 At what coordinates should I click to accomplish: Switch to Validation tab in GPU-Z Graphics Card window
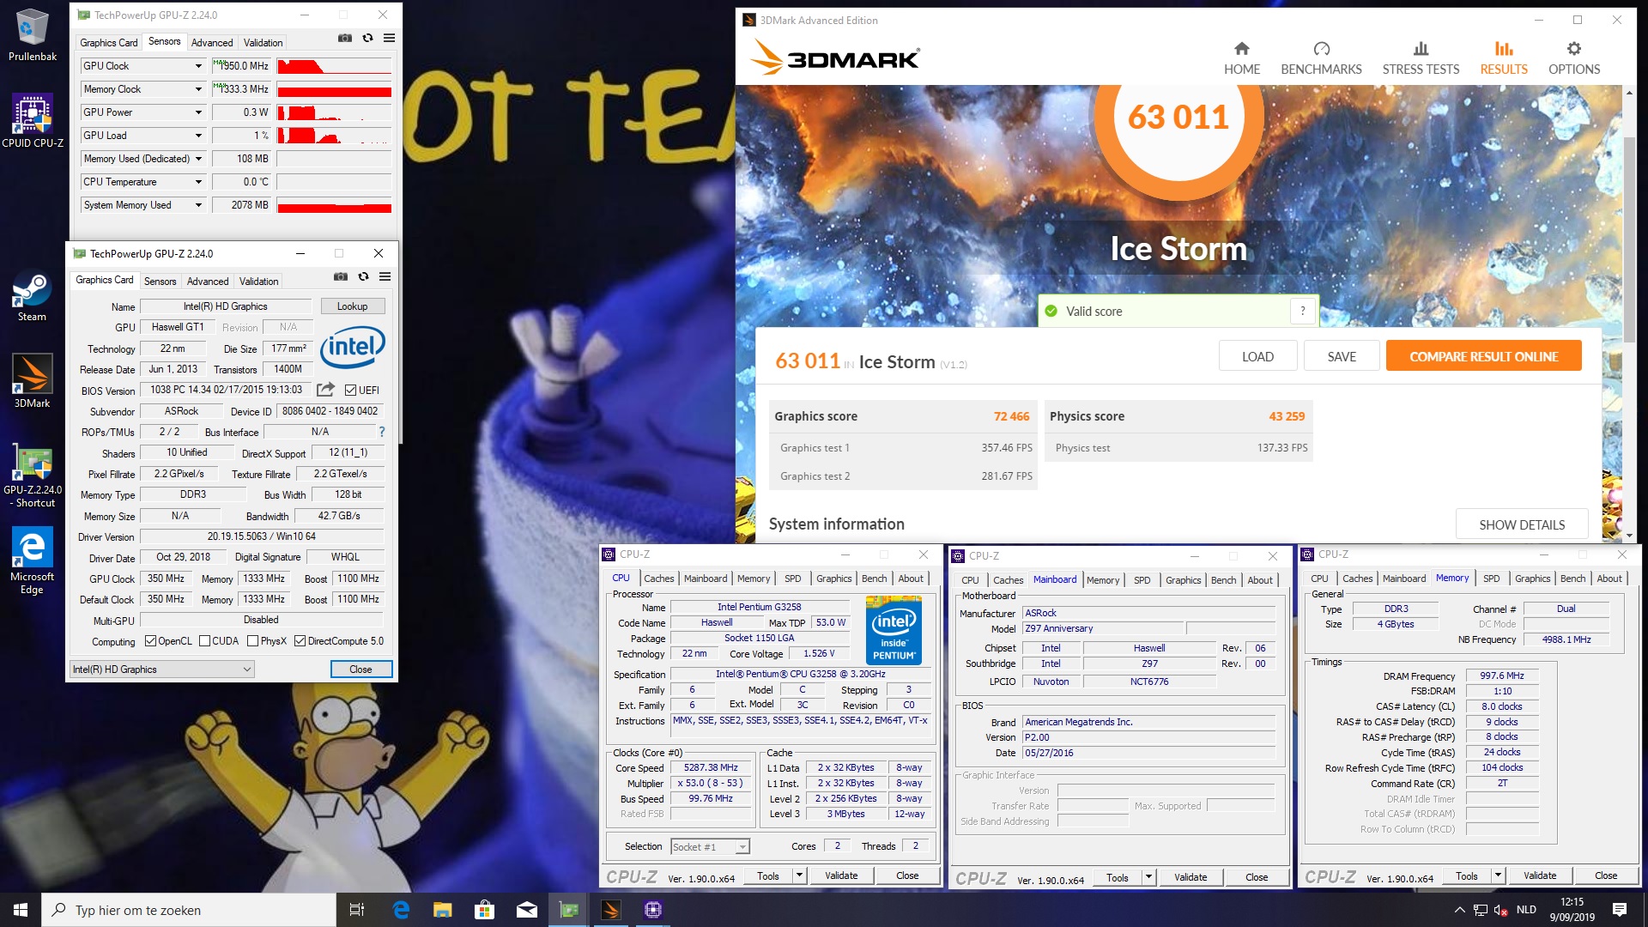258,281
